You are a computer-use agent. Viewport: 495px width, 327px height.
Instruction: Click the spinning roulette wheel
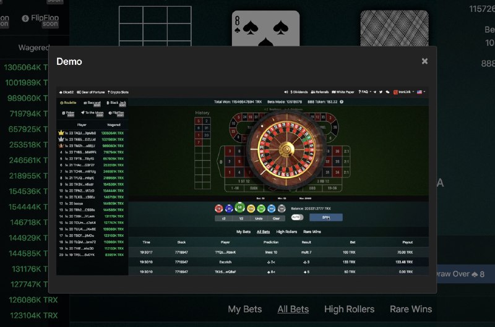[286, 149]
